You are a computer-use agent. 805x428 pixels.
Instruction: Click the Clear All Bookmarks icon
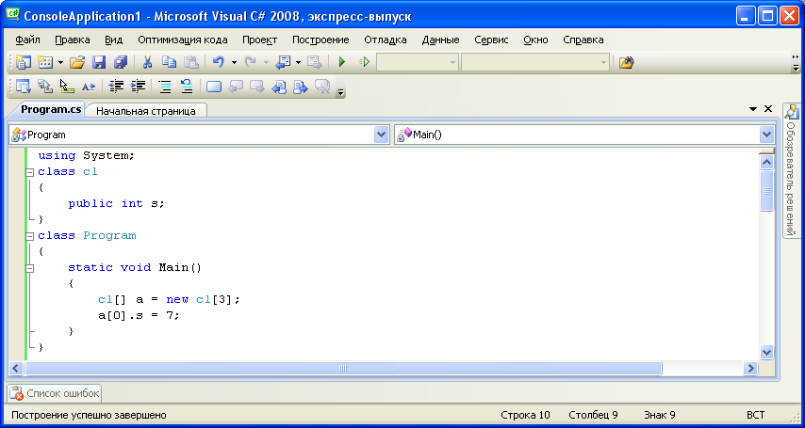(322, 87)
